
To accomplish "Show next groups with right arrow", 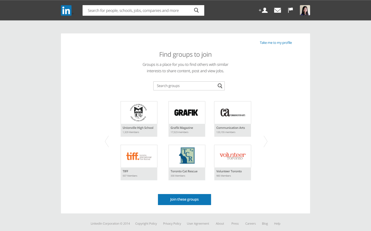I will [266, 141].
